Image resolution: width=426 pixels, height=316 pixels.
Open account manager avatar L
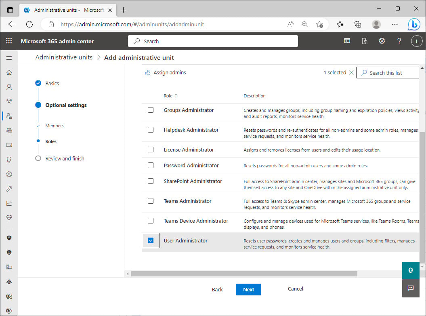(416, 41)
